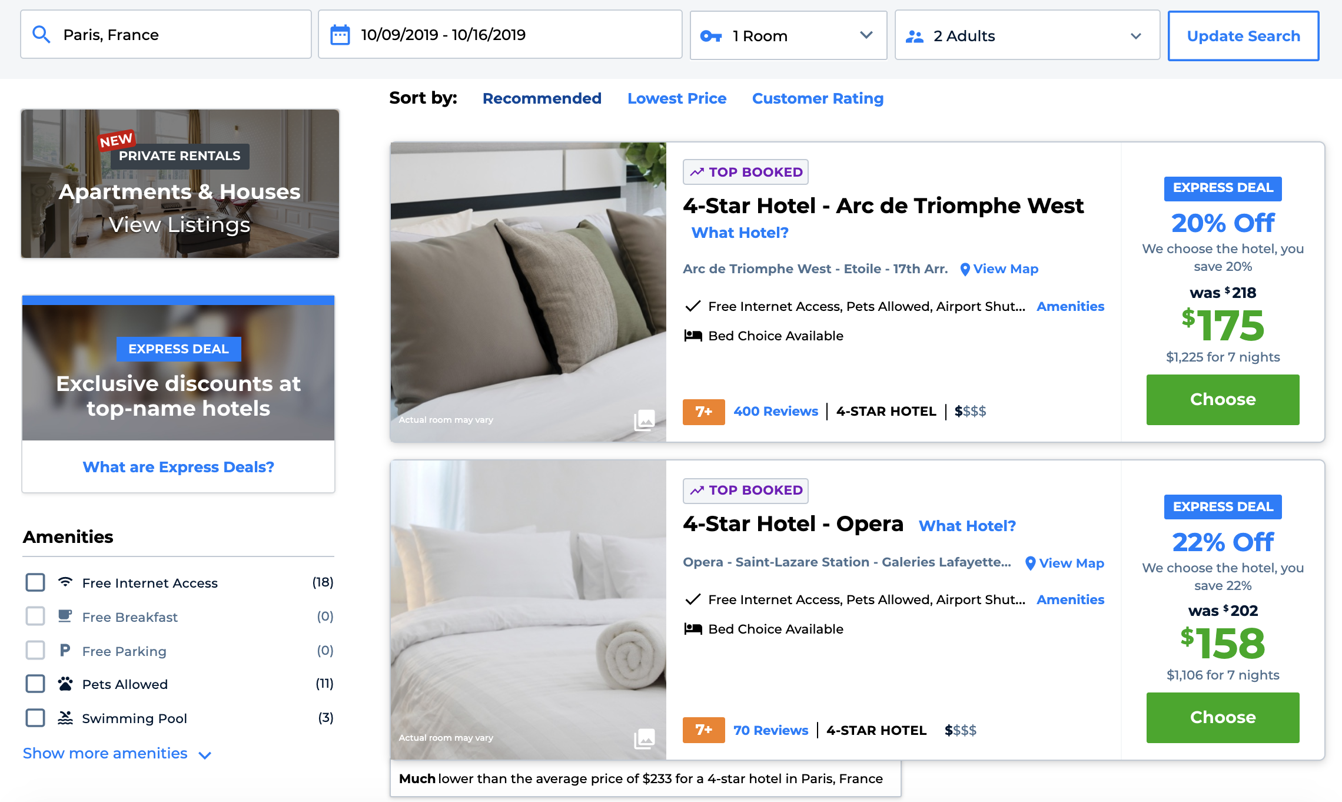Screen dimensions: 1342x802
Task: Click the Update Search button
Action: pos(1244,37)
